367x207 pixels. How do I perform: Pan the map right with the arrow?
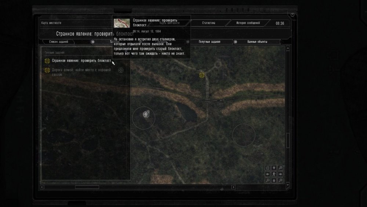pyautogui.click(x=280, y=174)
